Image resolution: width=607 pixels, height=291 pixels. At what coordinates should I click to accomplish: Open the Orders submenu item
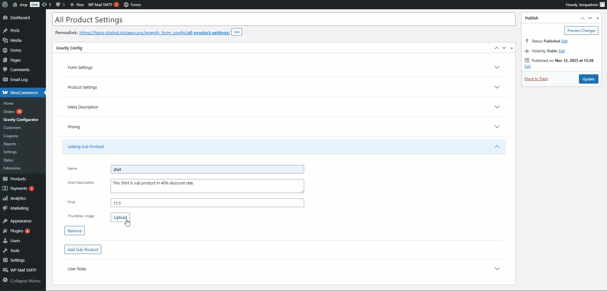9,112
